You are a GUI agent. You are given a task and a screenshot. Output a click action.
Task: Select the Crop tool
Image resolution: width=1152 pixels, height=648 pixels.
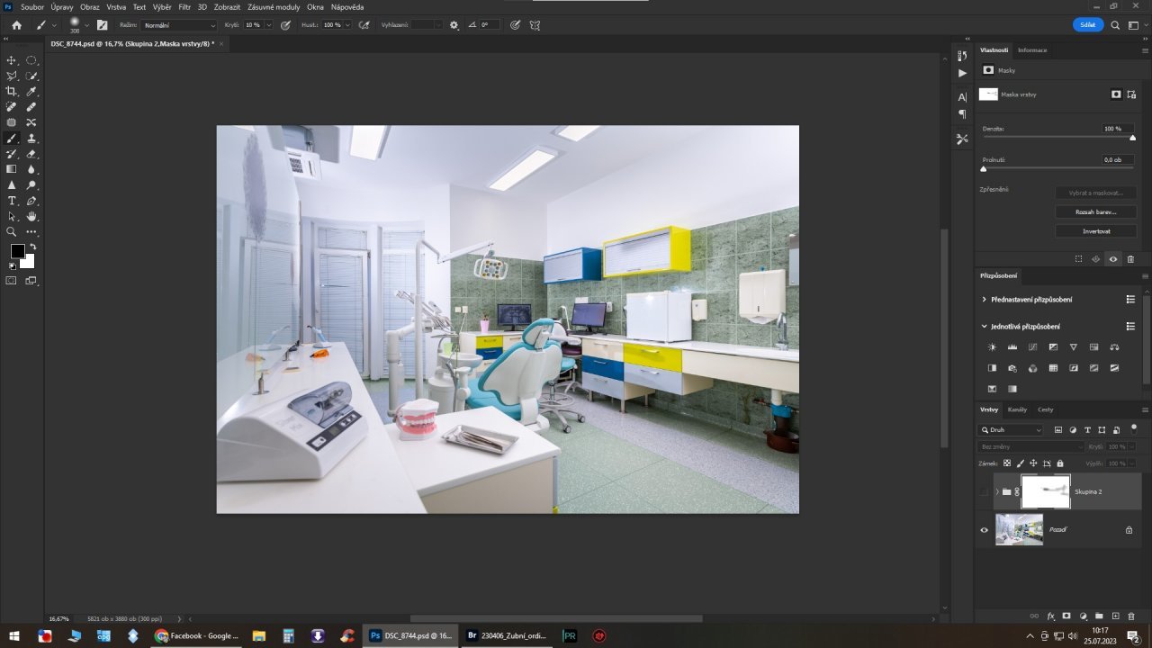click(12, 91)
